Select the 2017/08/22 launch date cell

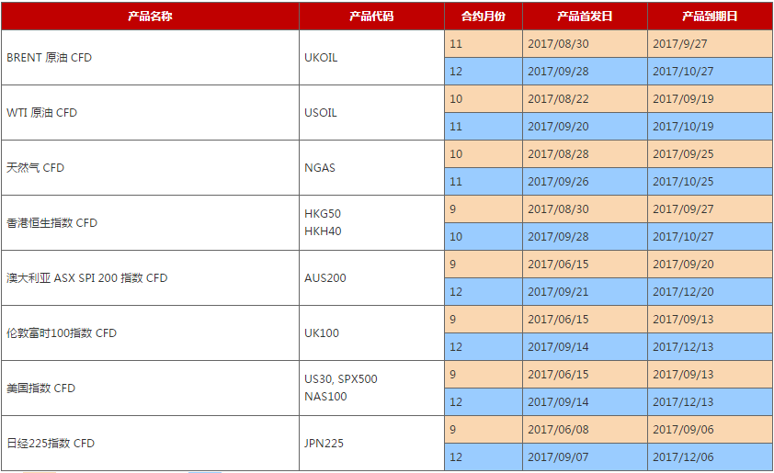tap(558, 99)
